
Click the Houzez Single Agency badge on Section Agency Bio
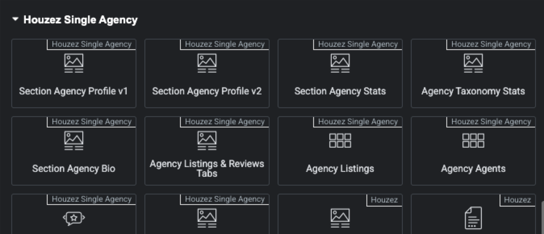point(92,121)
